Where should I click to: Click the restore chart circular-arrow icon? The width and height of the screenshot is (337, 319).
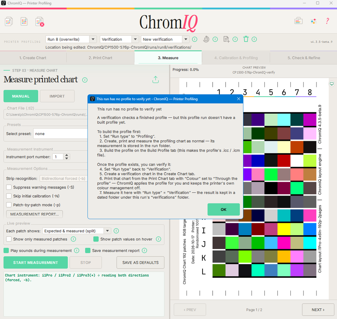click(x=206, y=39)
